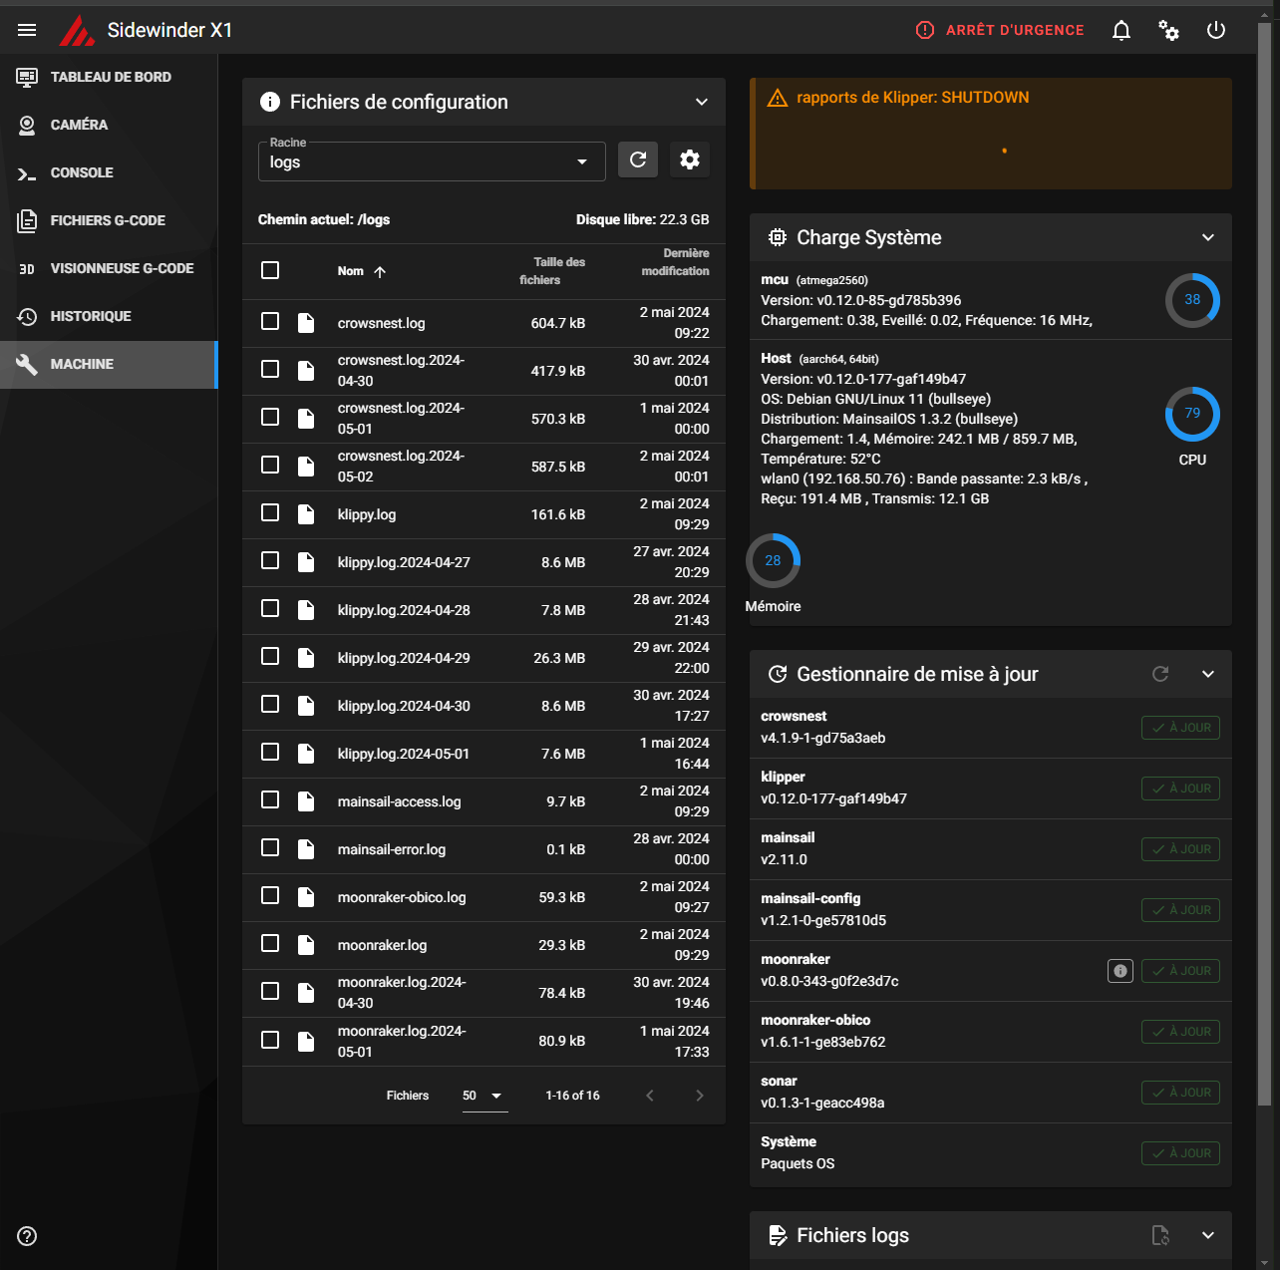Click the crowsnest.log file icon

coord(306,323)
